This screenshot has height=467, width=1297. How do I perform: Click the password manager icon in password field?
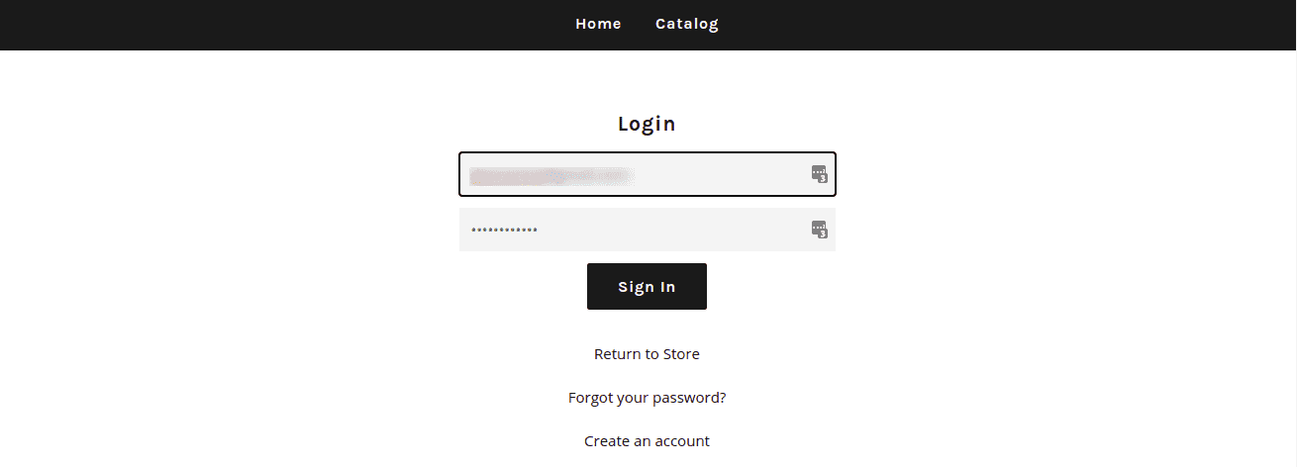tap(819, 231)
